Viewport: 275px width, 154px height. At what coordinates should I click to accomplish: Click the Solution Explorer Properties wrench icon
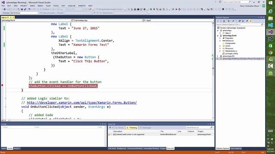[x=247, y=21]
